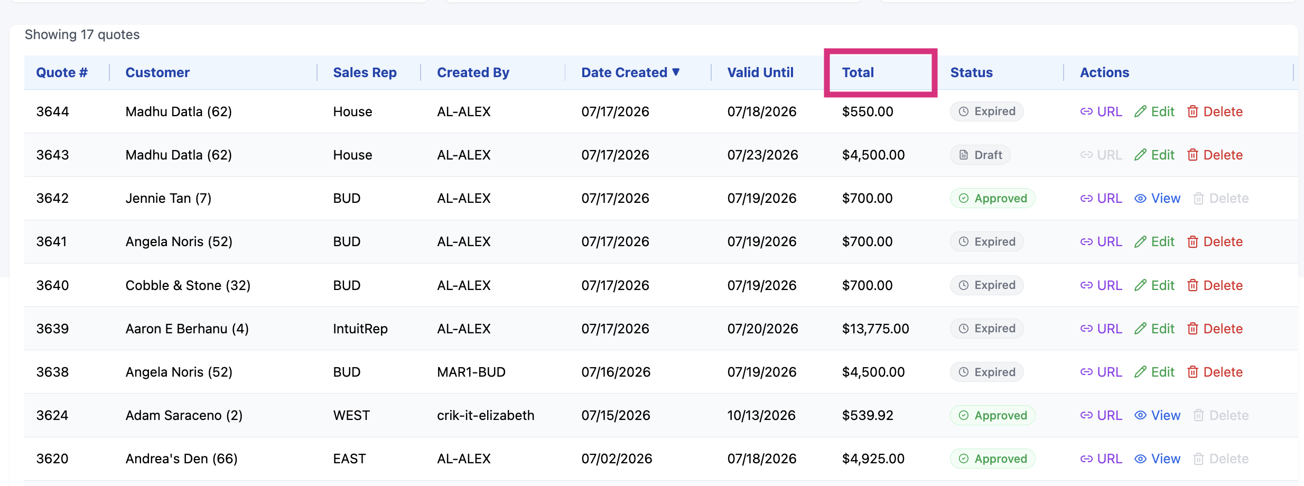Image resolution: width=1304 pixels, height=486 pixels.
Task: Click the URL link icon for quote 3644
Action: coord(1086,111)
